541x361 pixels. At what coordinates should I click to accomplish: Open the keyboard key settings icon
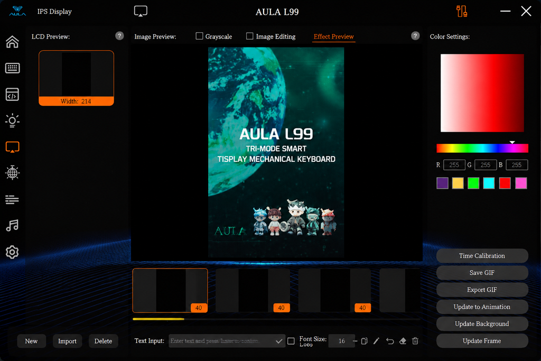point(13,68)
